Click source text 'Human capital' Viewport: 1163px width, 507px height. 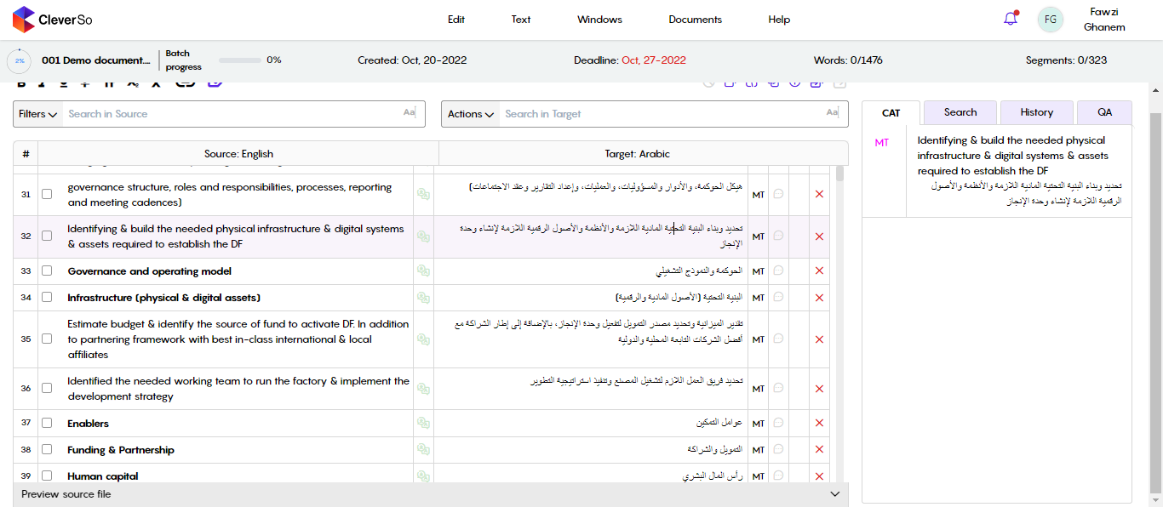[x=102, y=476]
